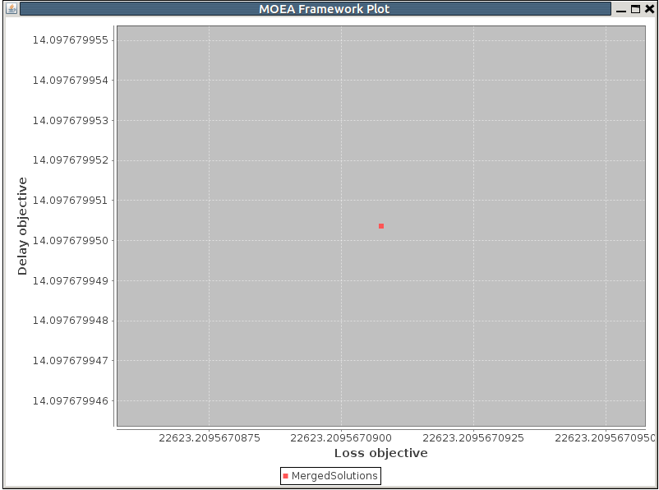This screenshot has width=659, height=490.
Task: Click the maximize icon on the title bar
Action: coord(636,9)
